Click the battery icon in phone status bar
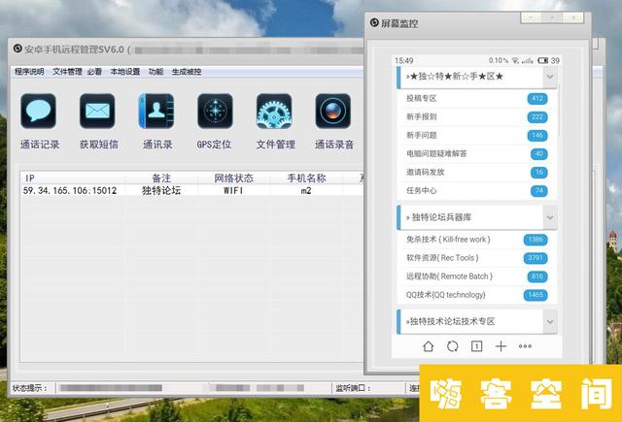Screen dimensions: 622x422 click(542, 60)
